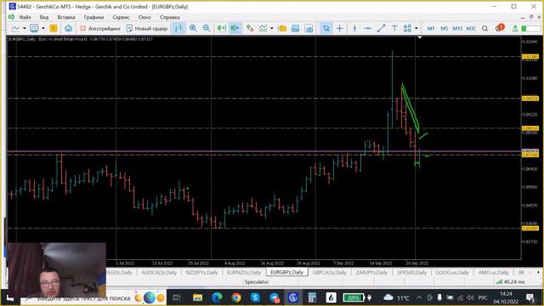Zoom in on the chart

[193, 28]
